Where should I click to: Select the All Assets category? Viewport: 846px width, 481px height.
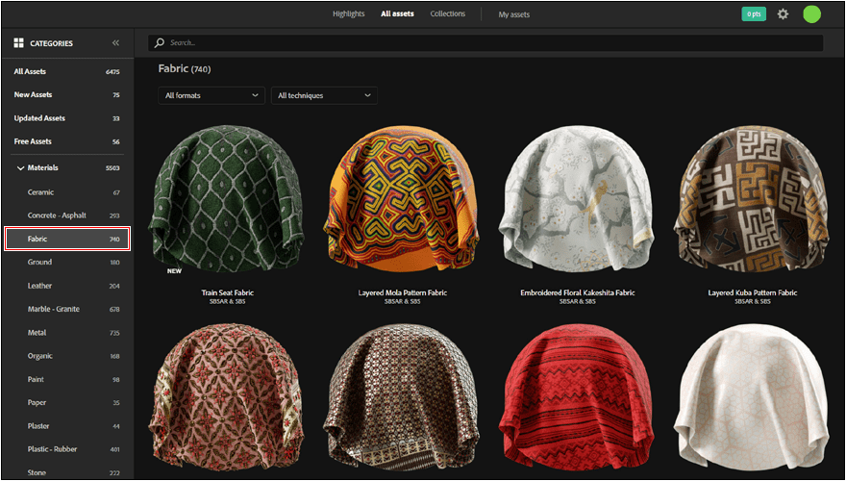pyautogui.click(x=67, y=71)
